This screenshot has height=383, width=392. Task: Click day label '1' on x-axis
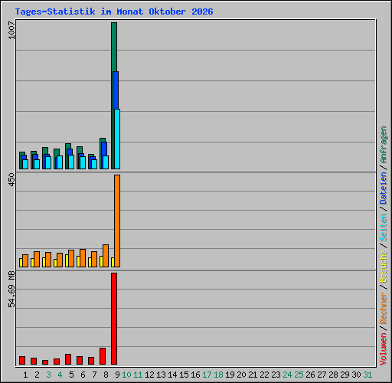pyautogui.click(x=25, y=375)
